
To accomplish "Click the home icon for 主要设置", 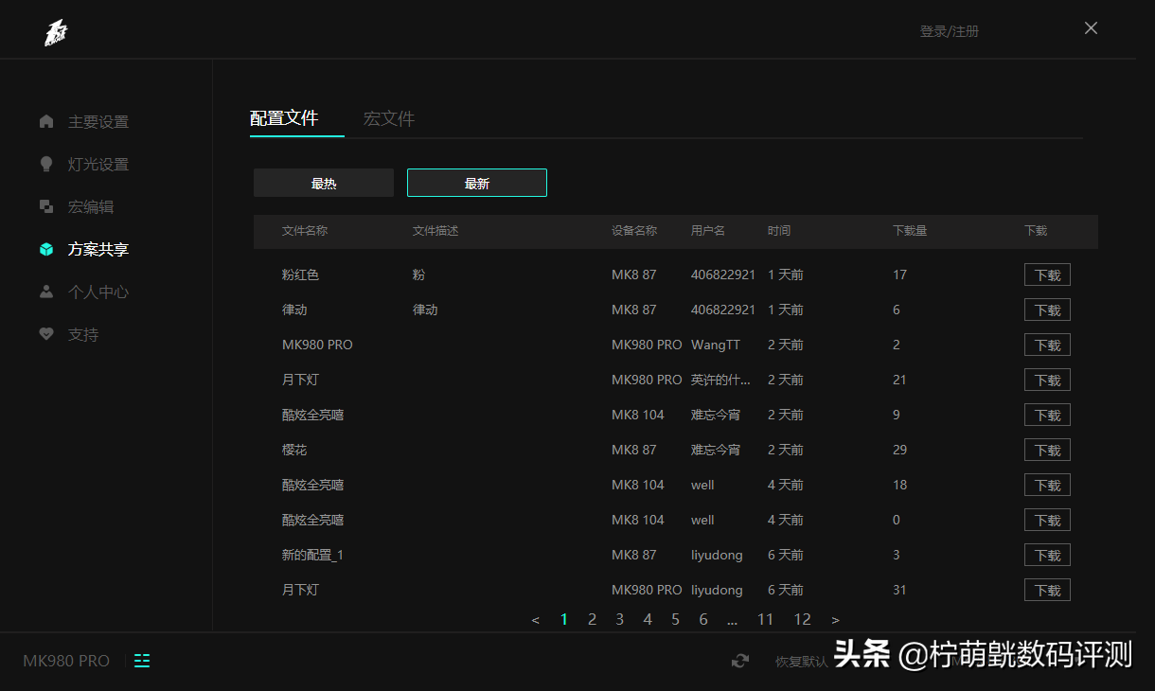I will click(x=46, y=121).
